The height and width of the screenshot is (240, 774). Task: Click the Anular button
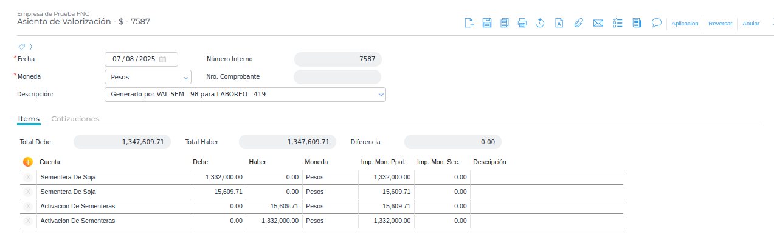coord(751,24)
